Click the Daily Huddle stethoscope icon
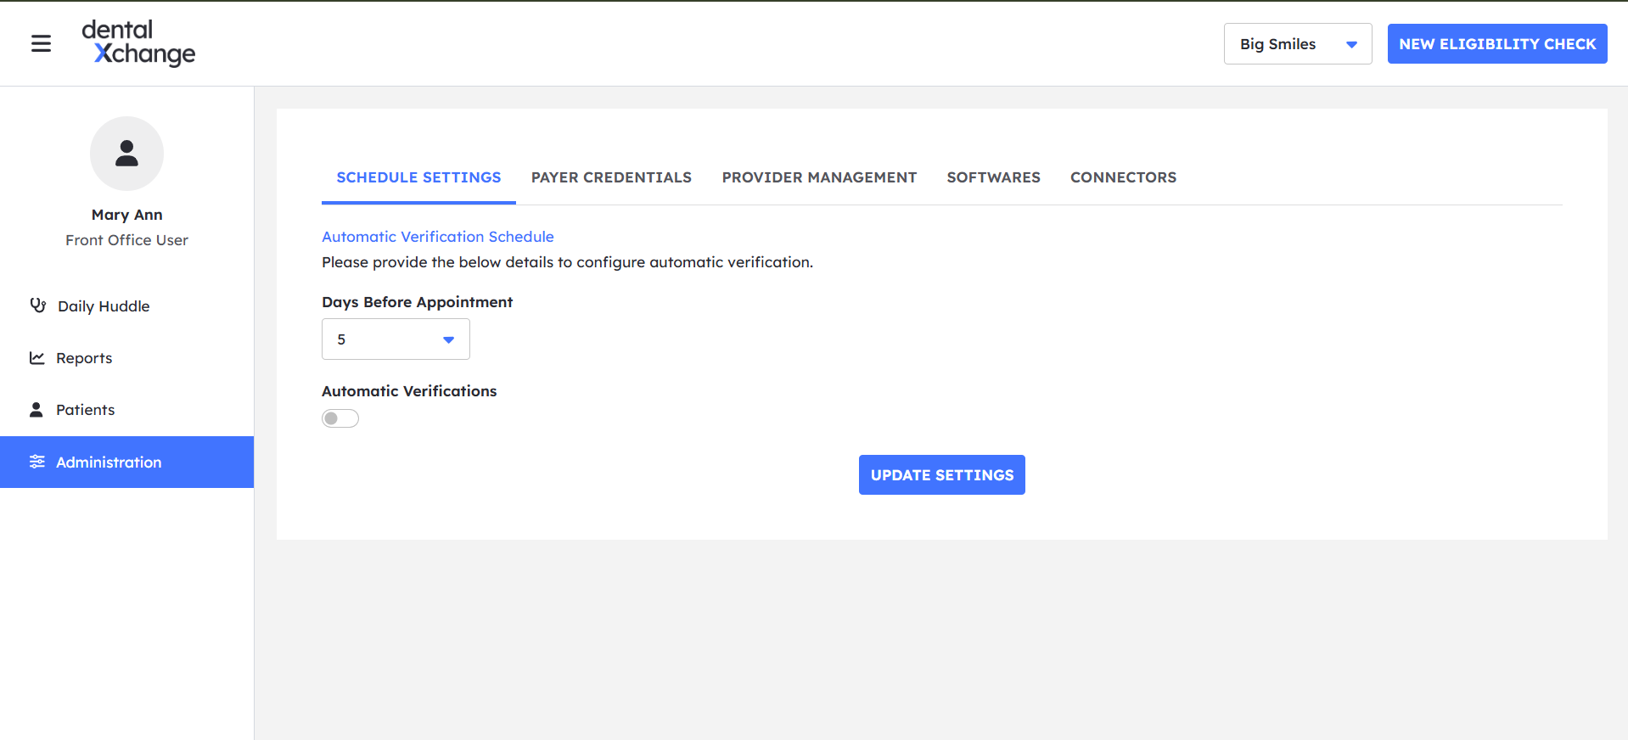Viewport: 1628px width, 740px height. coord(38,306)
